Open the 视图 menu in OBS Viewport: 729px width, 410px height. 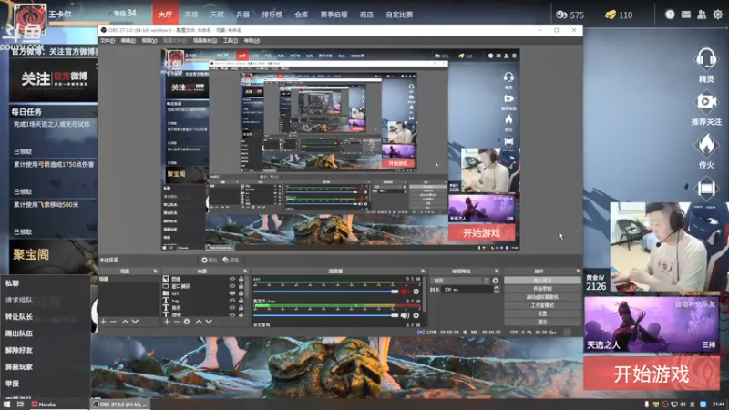pyautogui.click(x=149, y=40)
